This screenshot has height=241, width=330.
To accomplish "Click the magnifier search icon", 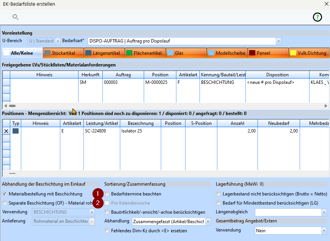I will point(16,17).
